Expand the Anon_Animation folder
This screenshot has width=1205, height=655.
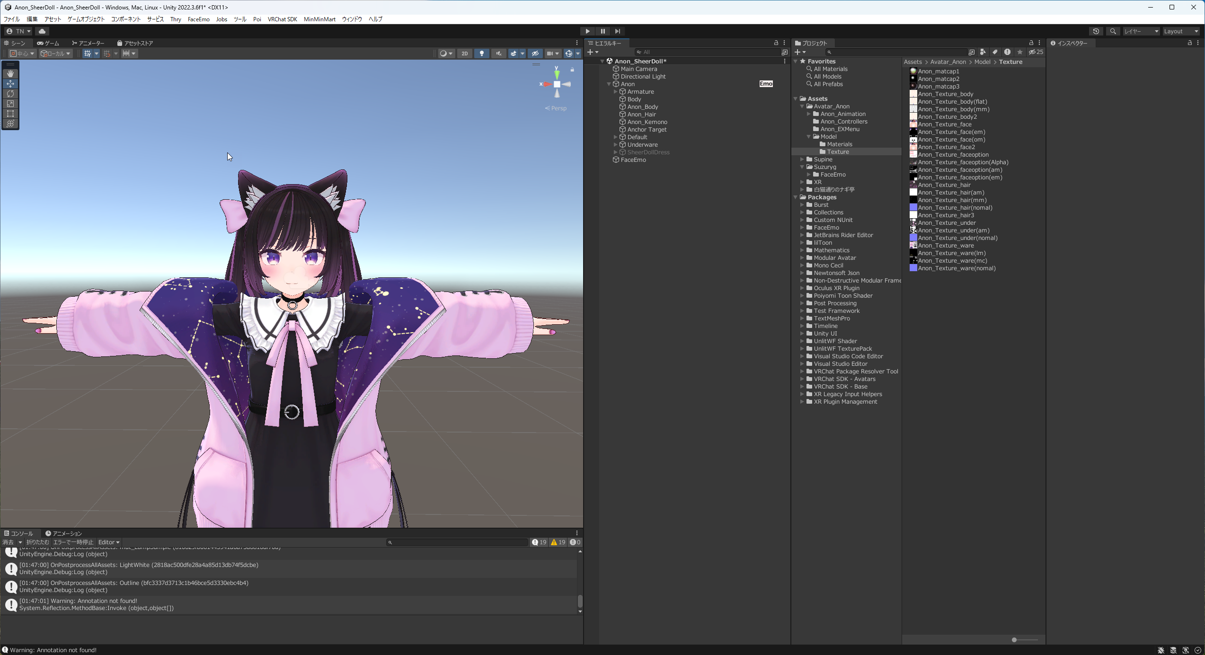808,114
